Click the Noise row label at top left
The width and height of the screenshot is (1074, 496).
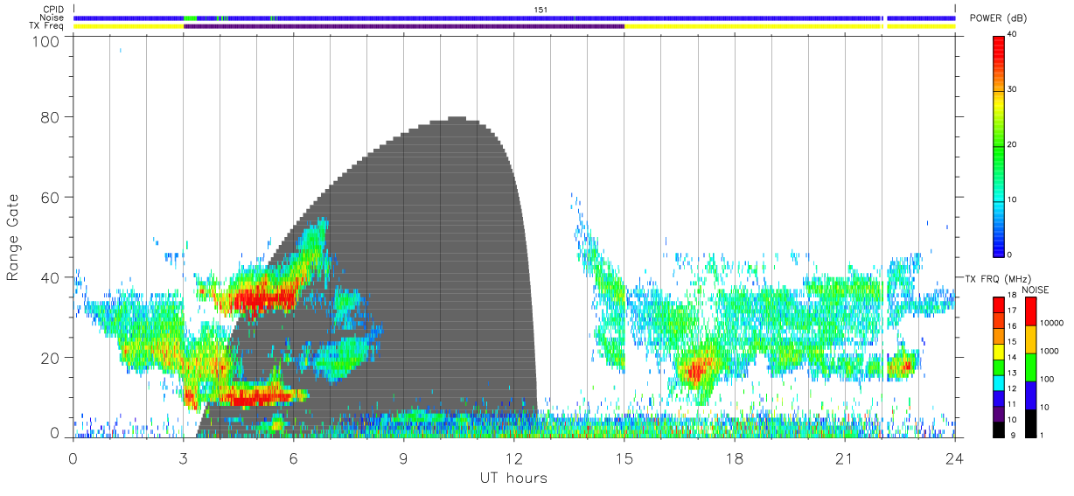[52, 17]
